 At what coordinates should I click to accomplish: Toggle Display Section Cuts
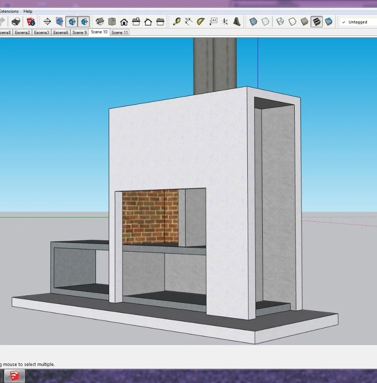pos(72,22)
